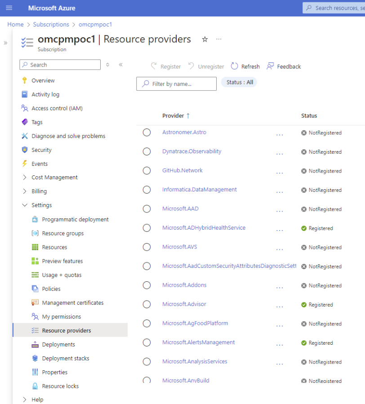Star this page as a favorite
Viewport: 365px width, 404px height.
(x=205, y=40)
